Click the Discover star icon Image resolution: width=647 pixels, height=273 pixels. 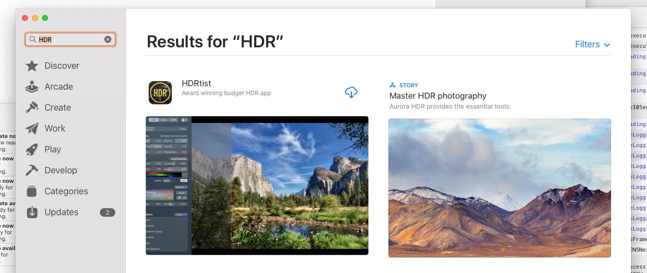(32, 66)
